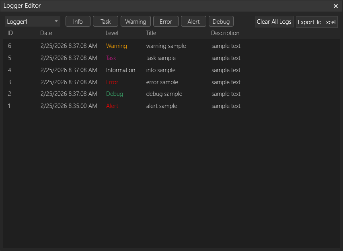Click the red Error level cell
343x251 pixels.
click(x=112, y=82)
